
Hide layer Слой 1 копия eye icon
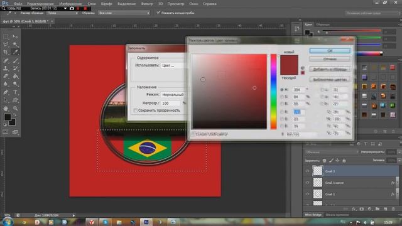pos(307,183)
